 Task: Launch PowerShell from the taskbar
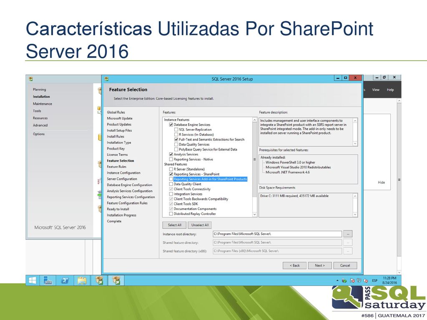point(65,280)
